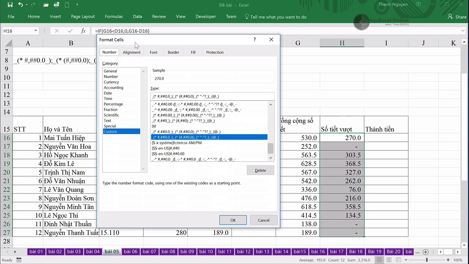Click the Insert Function fx icon
Image resolution: width=469 pixels, height=264 pixels.
tap(83, 31)
